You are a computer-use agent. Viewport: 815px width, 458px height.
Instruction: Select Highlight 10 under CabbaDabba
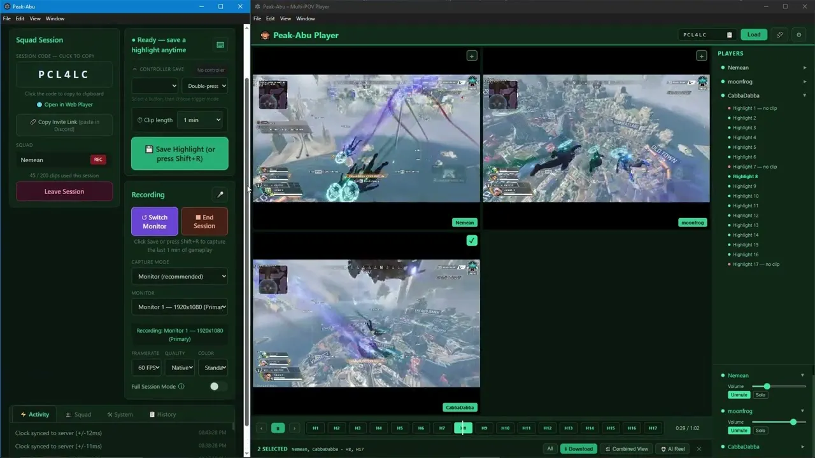[x=746, y=196]
